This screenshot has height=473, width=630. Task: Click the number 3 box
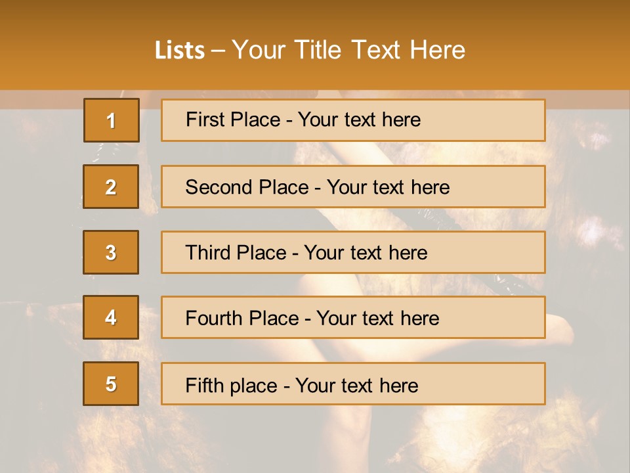(x=111, y=252)
